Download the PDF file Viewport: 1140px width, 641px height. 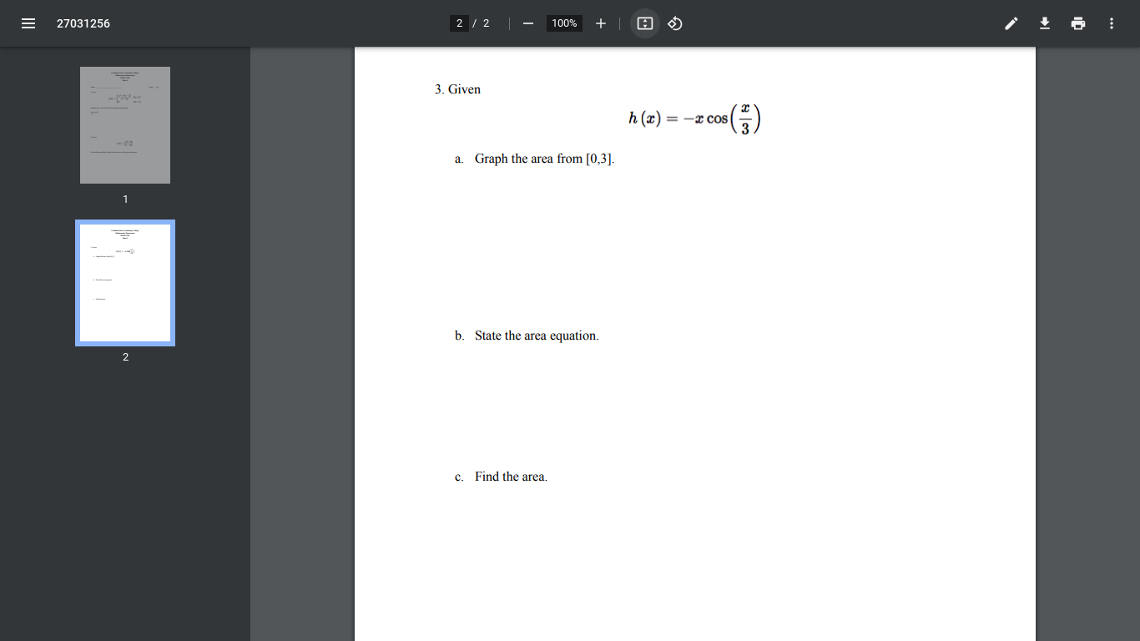pos(1044,23)
